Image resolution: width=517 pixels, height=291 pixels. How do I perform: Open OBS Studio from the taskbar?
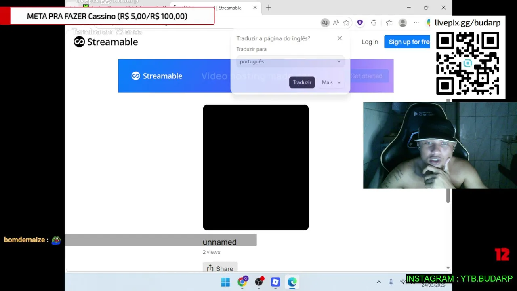[259, 282]
